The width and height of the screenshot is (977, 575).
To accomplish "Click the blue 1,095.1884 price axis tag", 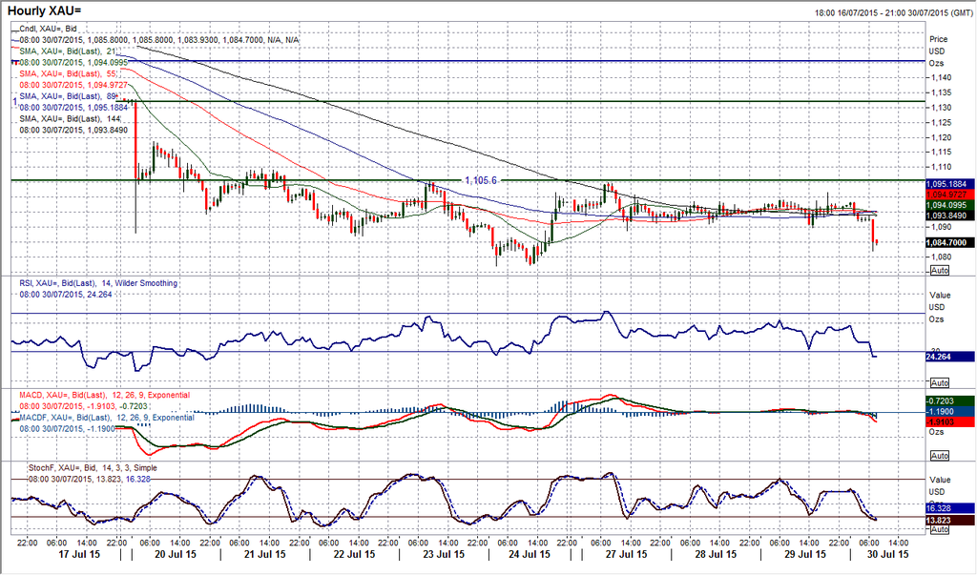I will [x=950, y=184].
